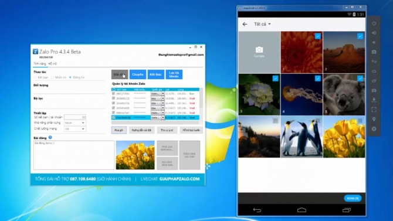Click the tulips image thumbnail in Zalo Pro
The width and height of the screenshot is (393, 221).
point(135,155)
